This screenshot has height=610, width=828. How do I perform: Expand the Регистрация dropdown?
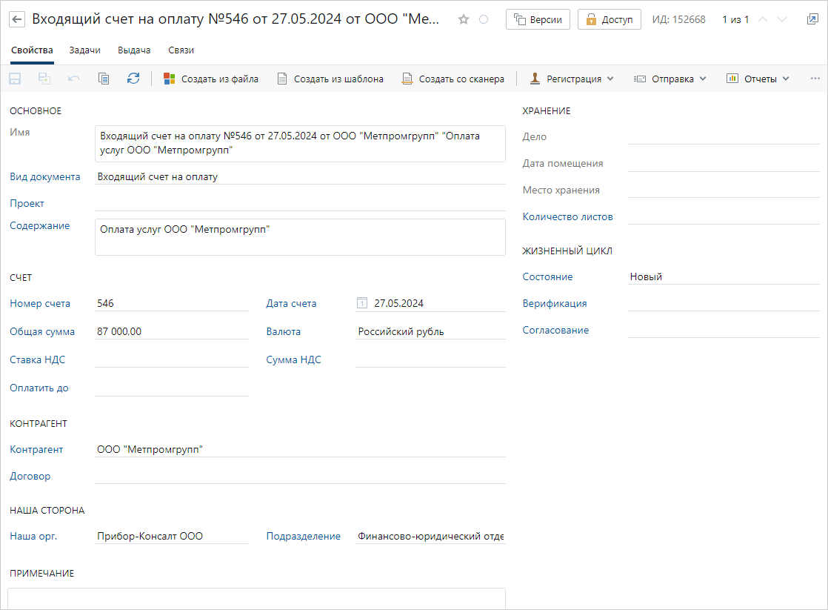[x=572, y=79]
